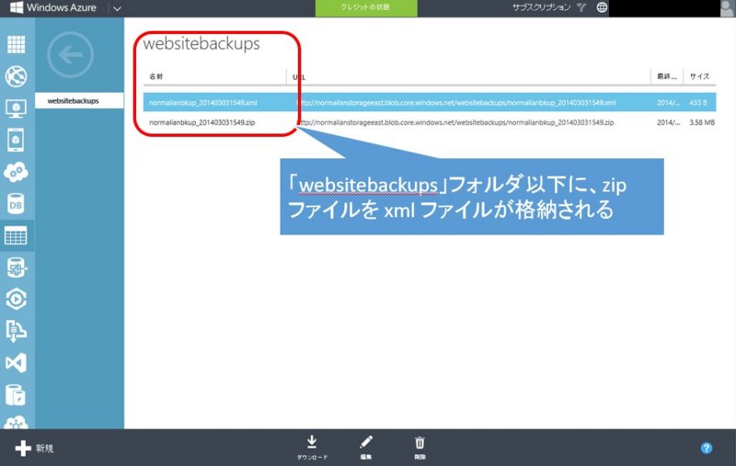Select normalianbkup_201403031549.zip row
The image size is (736, 466).
pos(430,122)
